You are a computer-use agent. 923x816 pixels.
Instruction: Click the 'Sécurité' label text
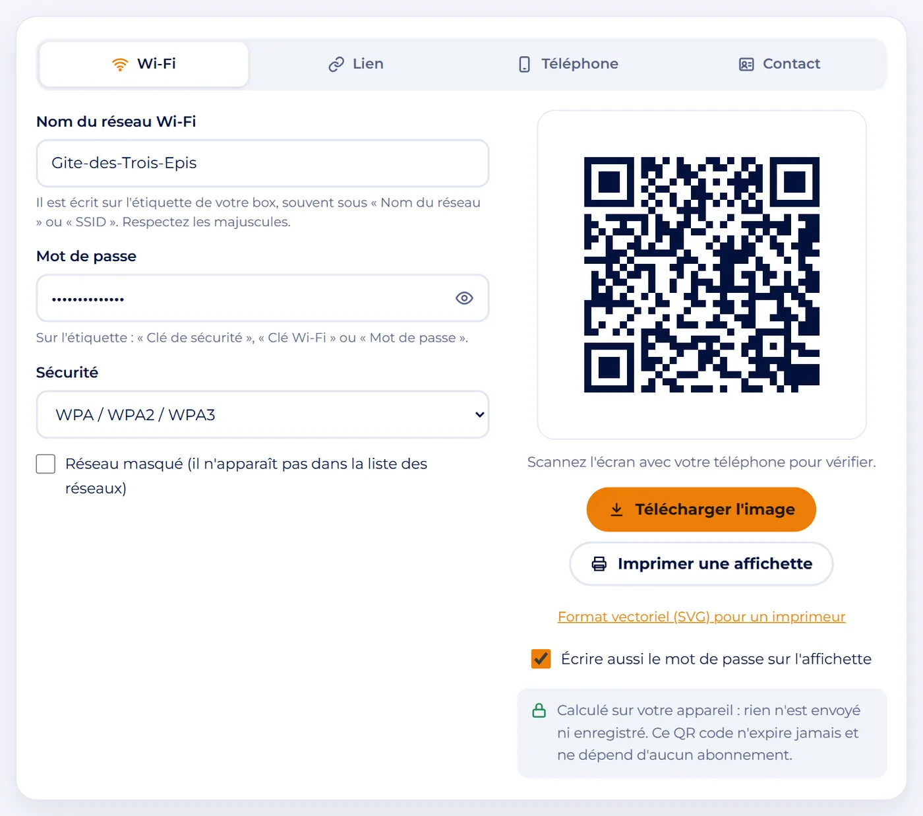[x=67, y=373]
